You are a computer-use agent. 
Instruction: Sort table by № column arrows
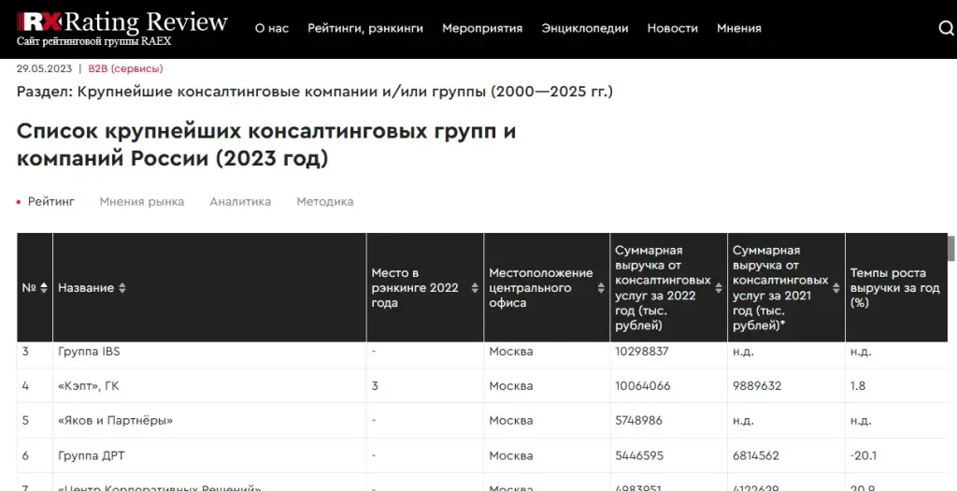point(44,288)
